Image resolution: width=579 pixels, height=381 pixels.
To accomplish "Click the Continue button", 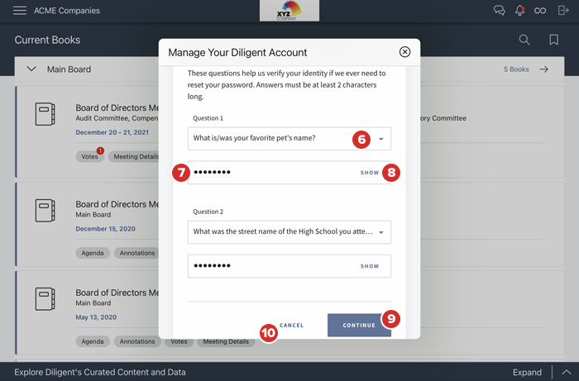I will pyautogui.click(x=359, y=325).
